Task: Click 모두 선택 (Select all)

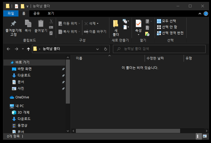Action: coord(167,21)
